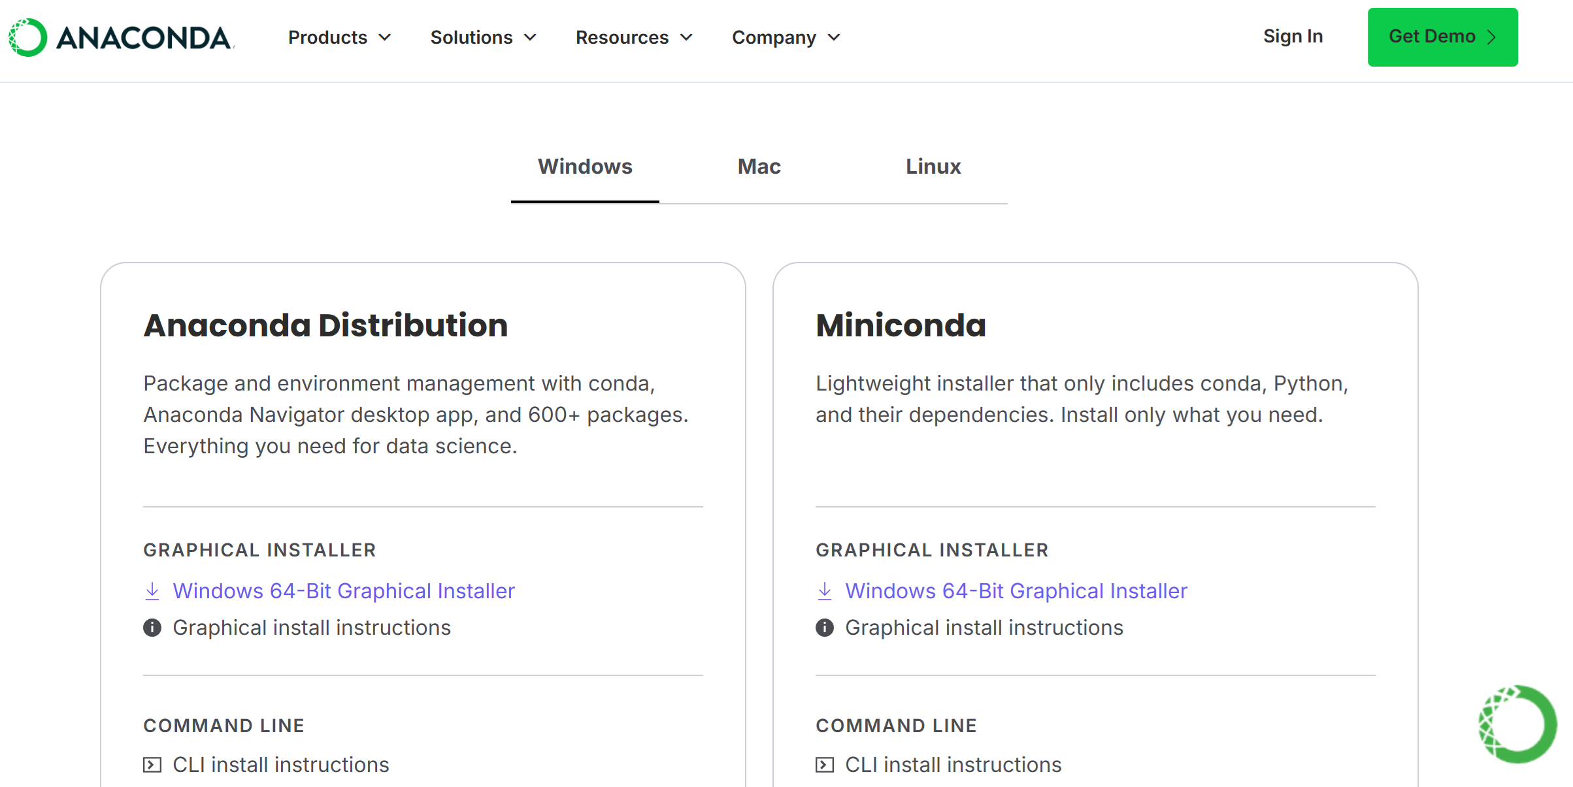Switch to the Mac tab

(x=759, y=167)
